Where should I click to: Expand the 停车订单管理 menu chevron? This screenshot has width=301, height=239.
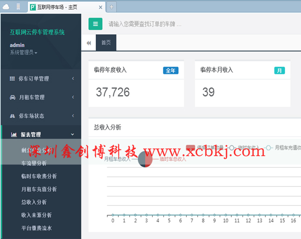73,79
